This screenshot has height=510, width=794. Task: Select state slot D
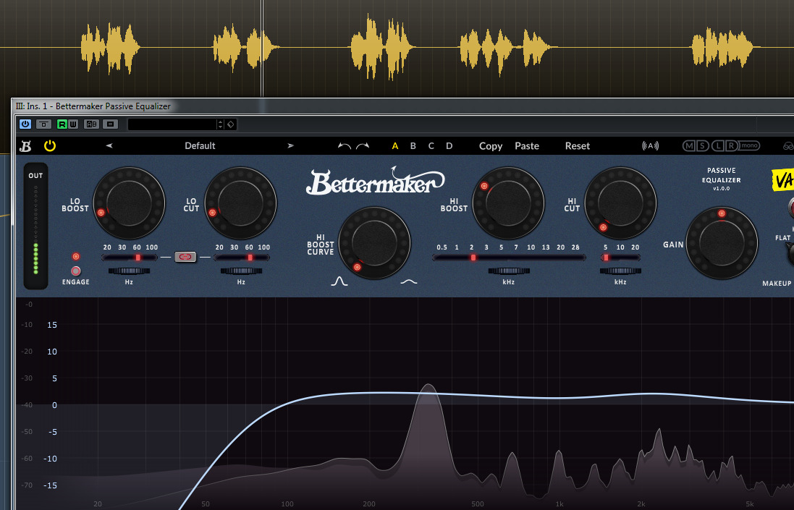pyautogui.click(x=449, y=145)
